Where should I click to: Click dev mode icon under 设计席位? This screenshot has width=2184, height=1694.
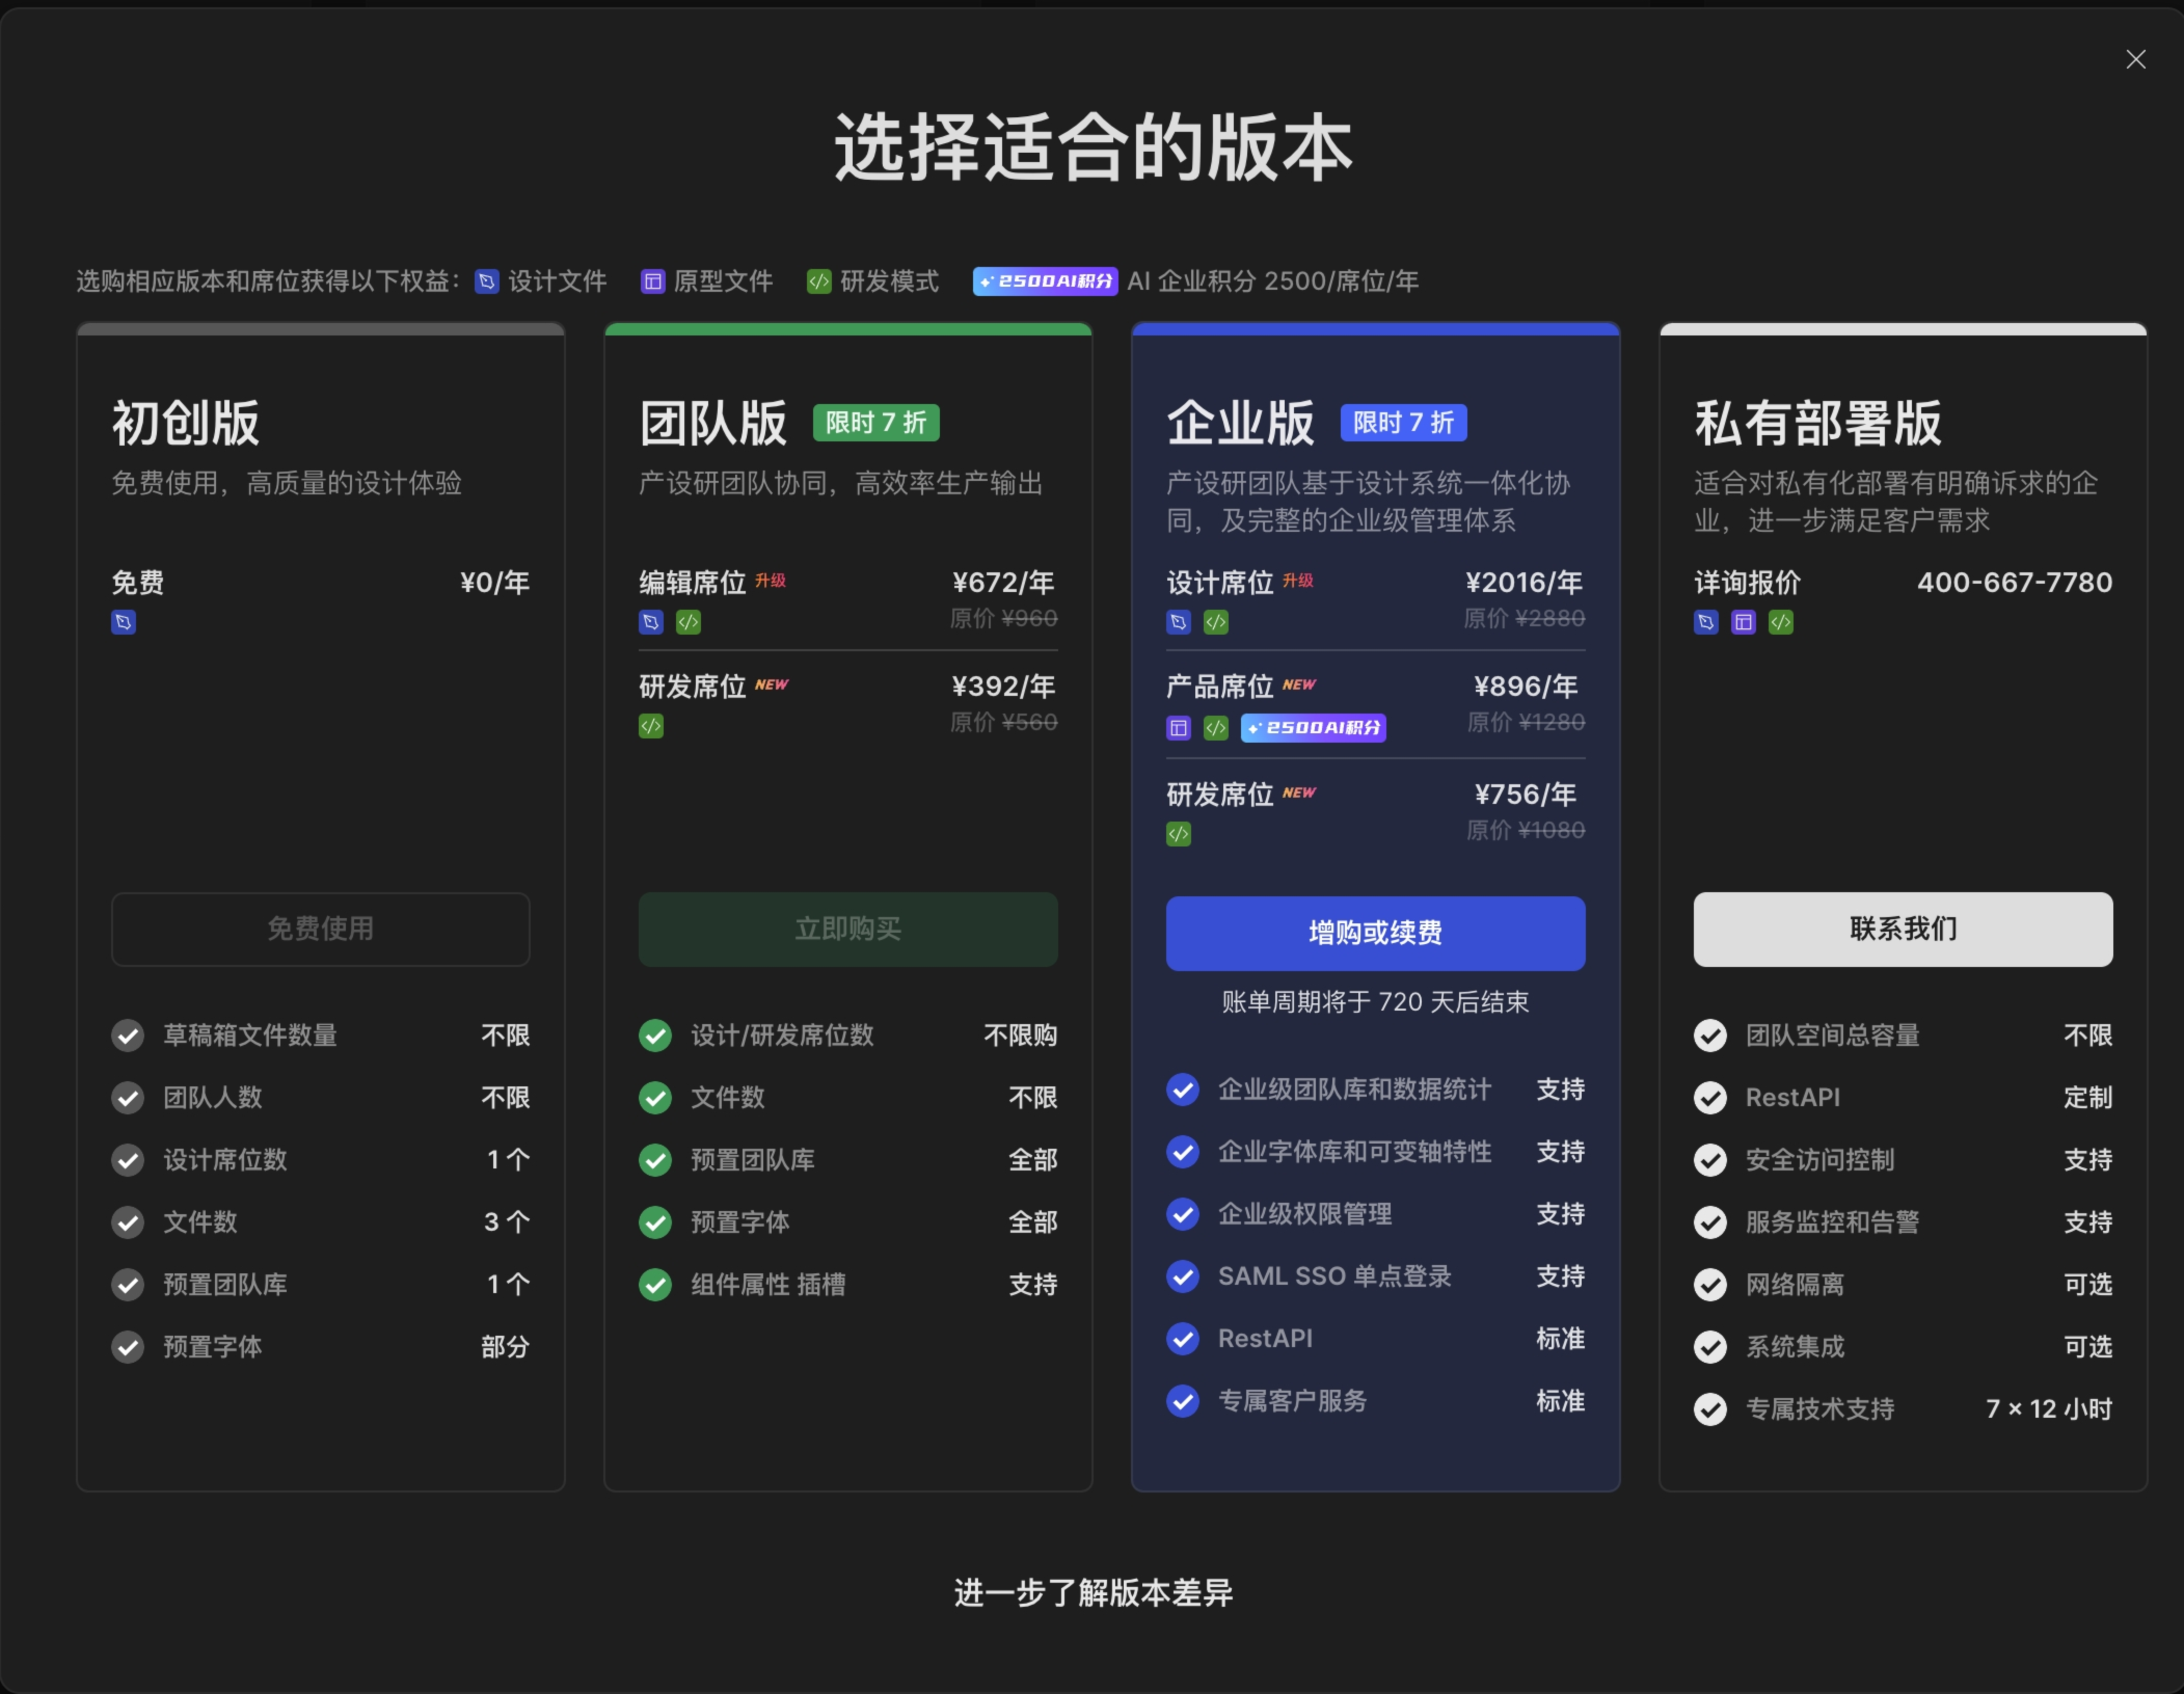[1216, 622]
